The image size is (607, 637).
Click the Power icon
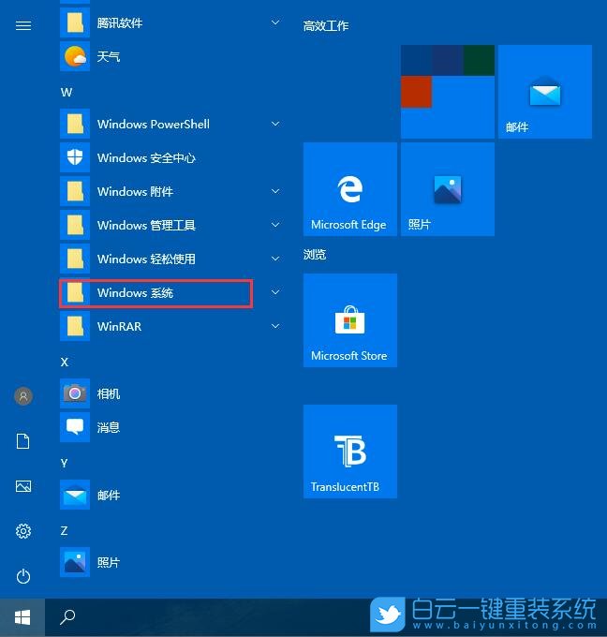coord(23,576)
